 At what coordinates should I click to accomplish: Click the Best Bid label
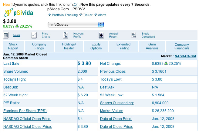(11, 87)
